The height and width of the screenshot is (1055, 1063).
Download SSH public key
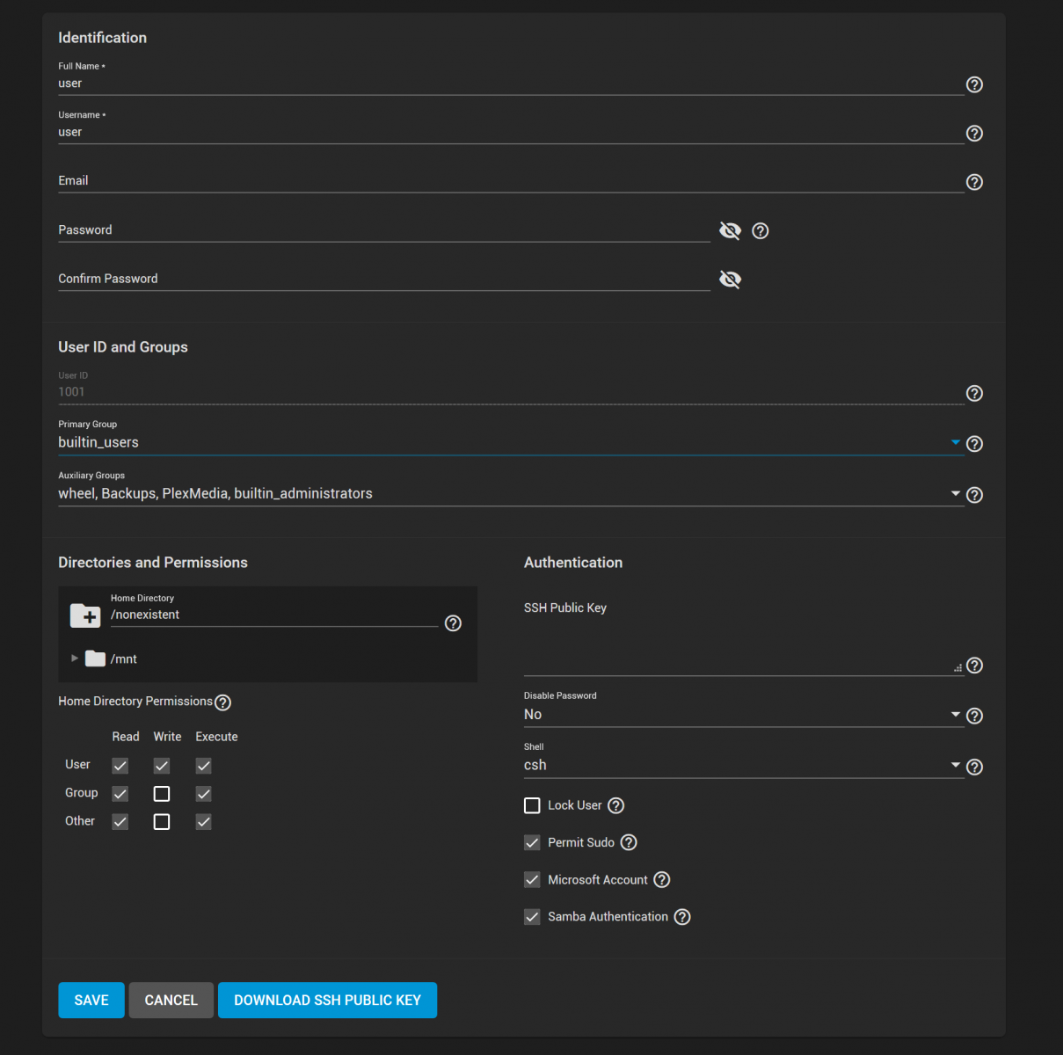pyautogui.click(x=327, y=1000)
